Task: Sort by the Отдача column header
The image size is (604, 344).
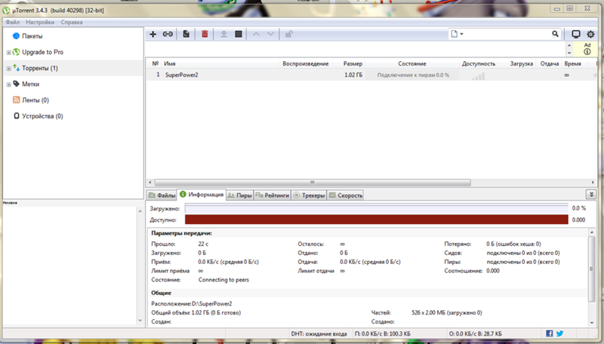Action: (549, 64)
